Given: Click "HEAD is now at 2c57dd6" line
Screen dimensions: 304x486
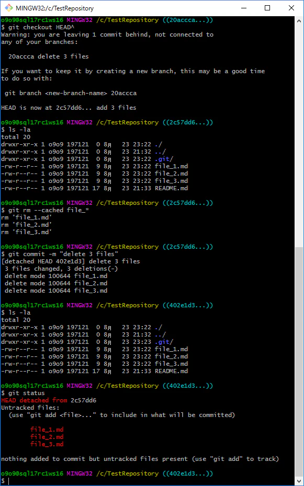Looking at the screenshot, I should pyautogui.click(x=69, y=108).
